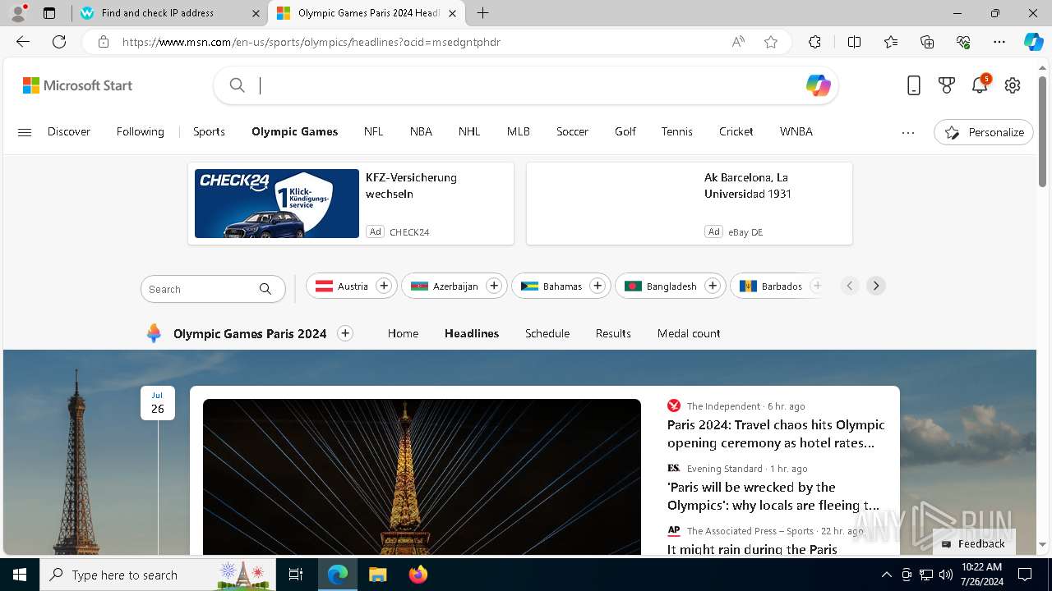The image size is (1052, 591).
Task: Launch Firefox from taskbar
Action: point(418,575)
